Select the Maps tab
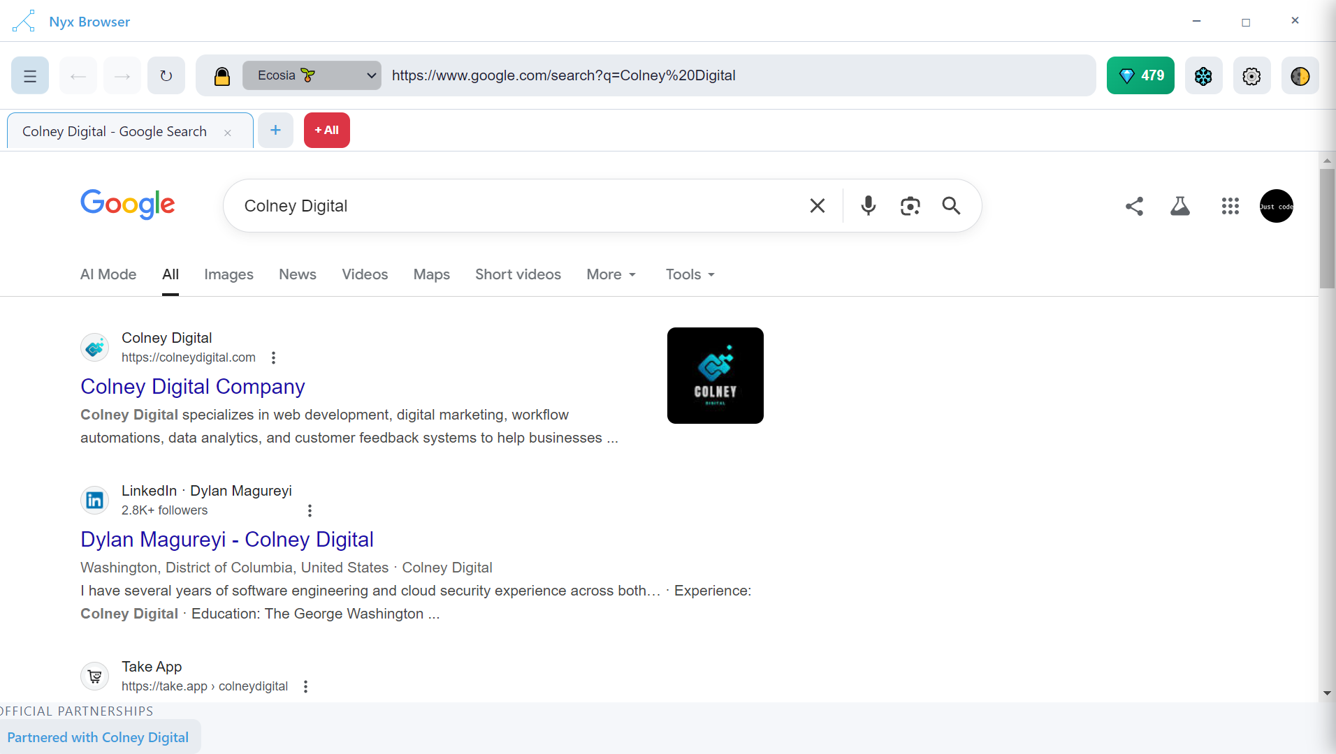The image size is (1336, 754). click(432, 274)
